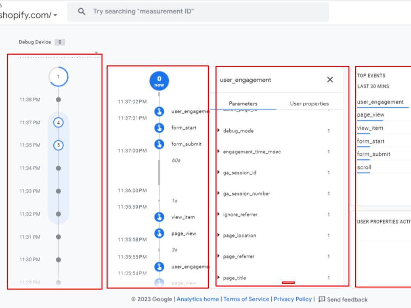Select the 11:33 PM timeline dot
This screenshot has height=308, width=411.
click(x=58, y=191)
